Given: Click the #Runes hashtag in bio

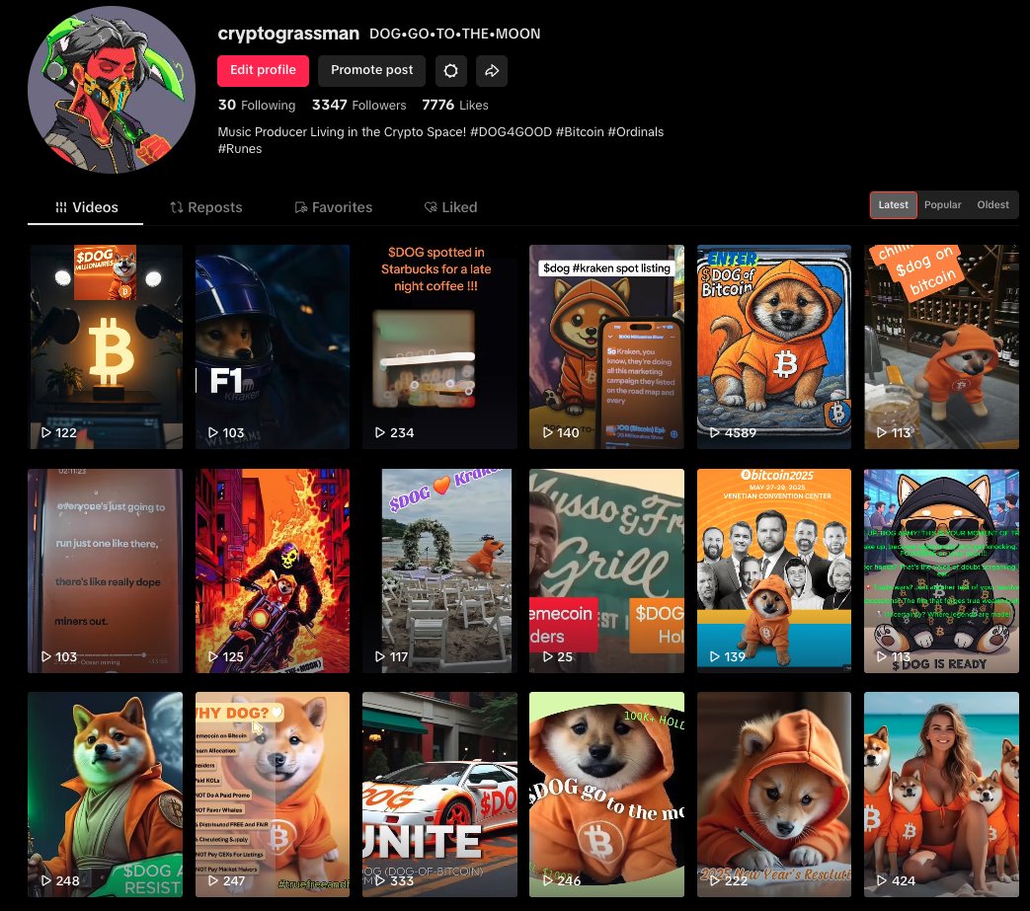Looking at the screenshot, I should tap(240, 149).
